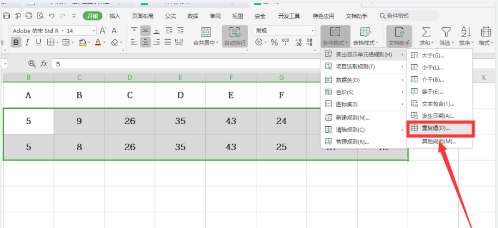Undo the last action
This screenshot has height=228, width=498.
pyautogui.click(x=52, y=16)
